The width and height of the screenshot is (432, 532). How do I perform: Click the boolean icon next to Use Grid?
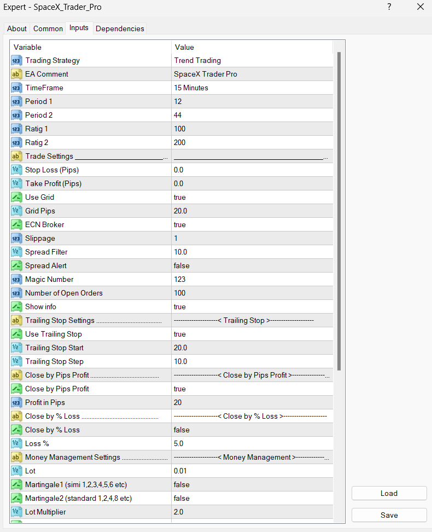[x=16, y=198]
